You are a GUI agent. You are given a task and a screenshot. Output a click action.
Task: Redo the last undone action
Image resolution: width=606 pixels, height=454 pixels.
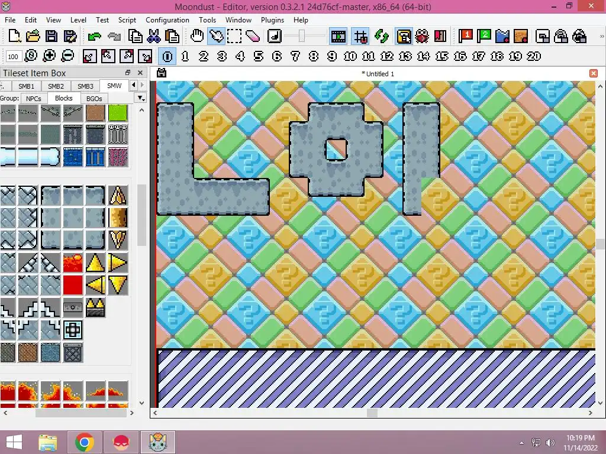[114, 36]
